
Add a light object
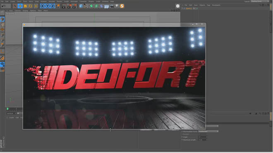117,6
